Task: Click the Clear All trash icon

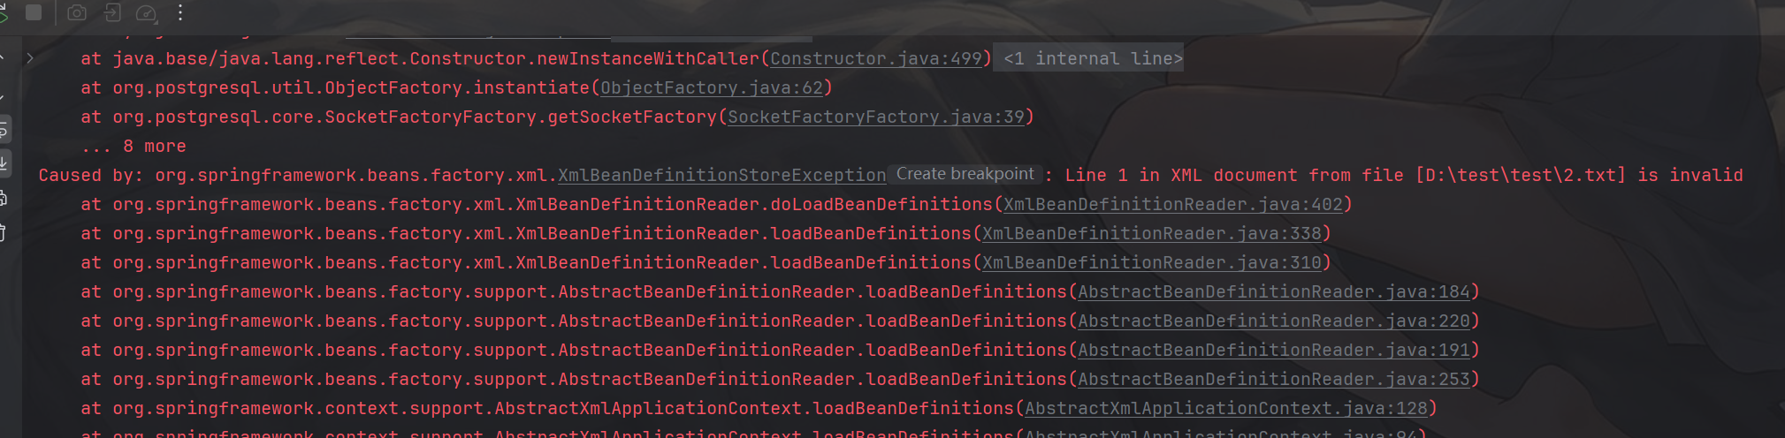Action: 4,232
